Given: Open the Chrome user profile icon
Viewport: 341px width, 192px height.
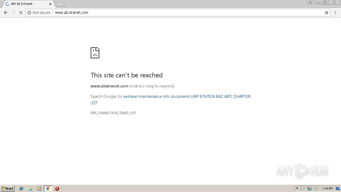Looking at the screenshot, I should click(310, 2).
